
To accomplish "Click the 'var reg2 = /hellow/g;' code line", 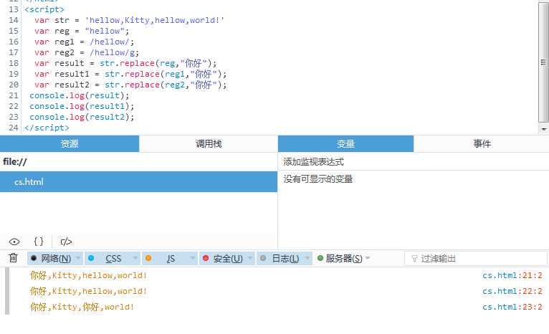I will (87, 52).
